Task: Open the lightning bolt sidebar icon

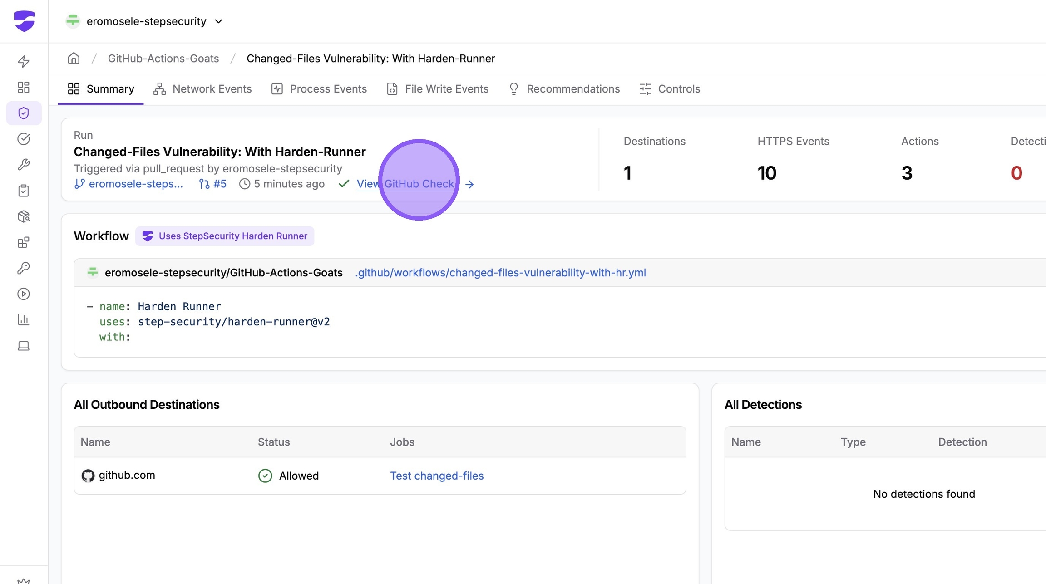Action: (x=24, y=61)
